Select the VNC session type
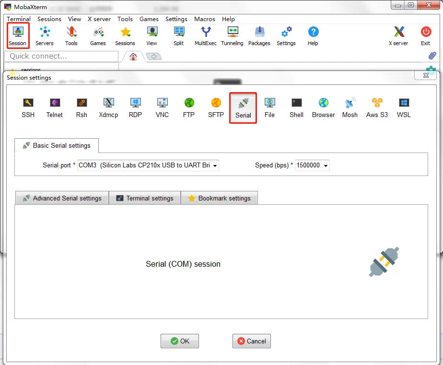This screenshot has width=443, height=365. [162, 108]
